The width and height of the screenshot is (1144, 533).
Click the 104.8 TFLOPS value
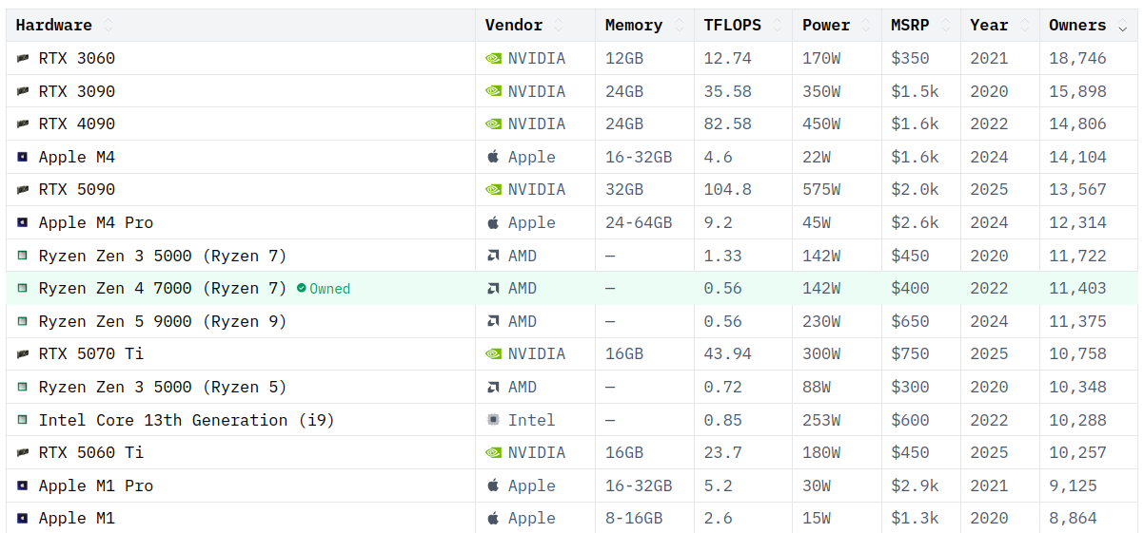728,190
